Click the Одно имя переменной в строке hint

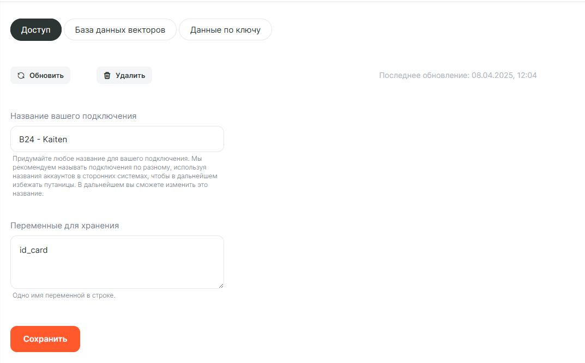click(x=64, y=296)
